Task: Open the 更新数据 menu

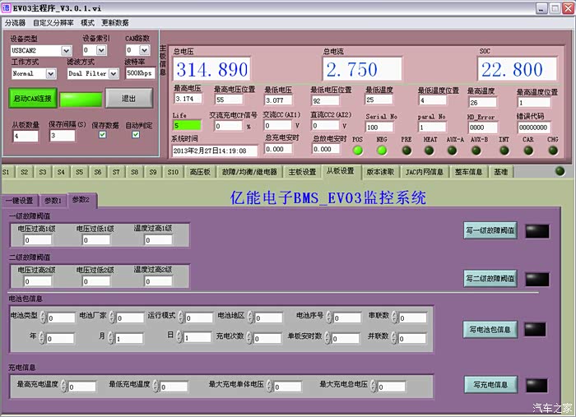Action: coord(114,22)
